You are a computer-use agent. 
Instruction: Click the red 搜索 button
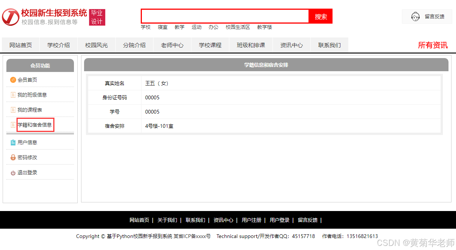321,16
